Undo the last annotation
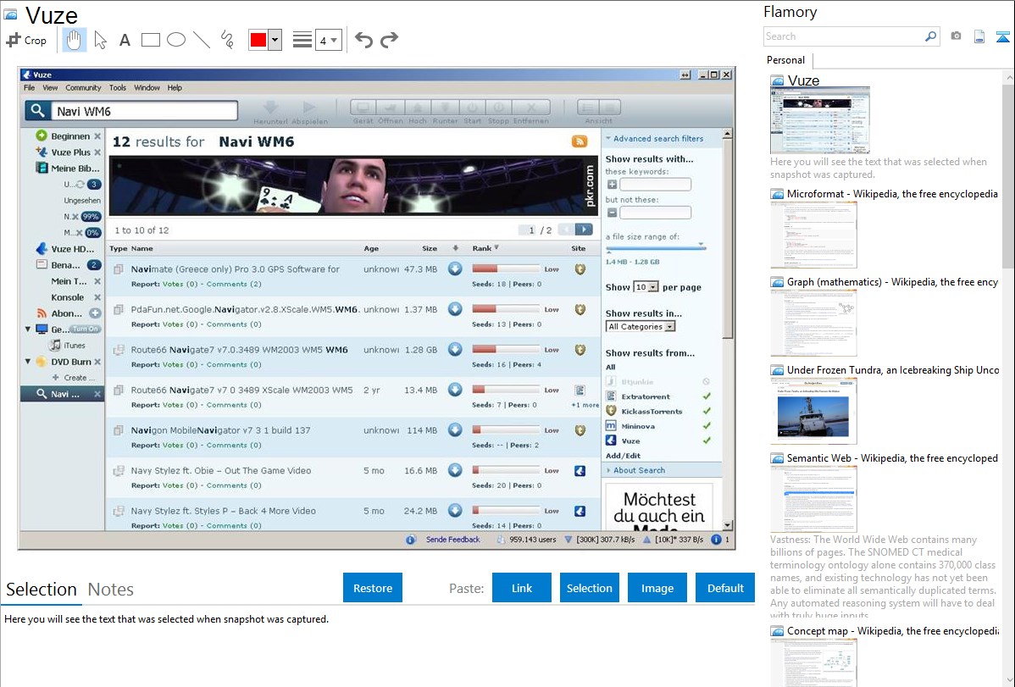This screenshot has width=1015, height=687. coord(363,40)
